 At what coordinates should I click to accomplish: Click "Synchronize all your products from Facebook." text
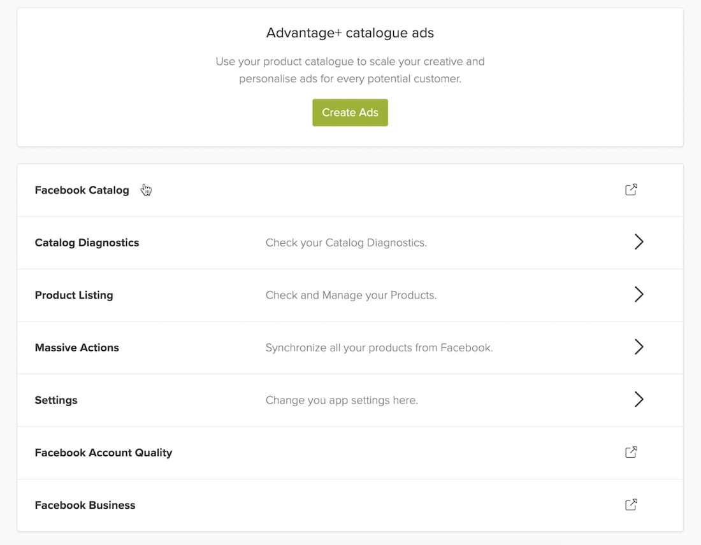379,348
